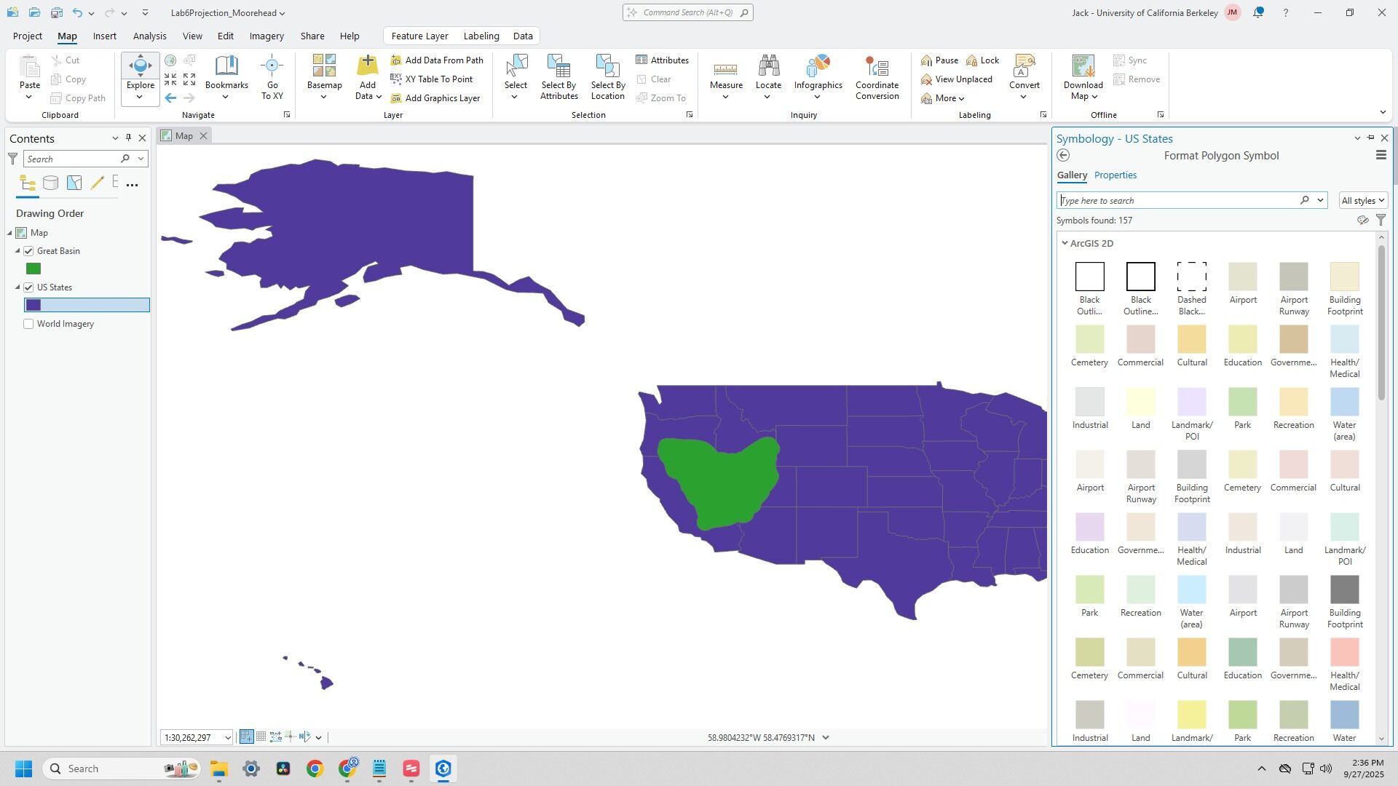Screen dimensions: 1398x786
Task: Open Attributes pane from Selection group
Action: [662, 60]
